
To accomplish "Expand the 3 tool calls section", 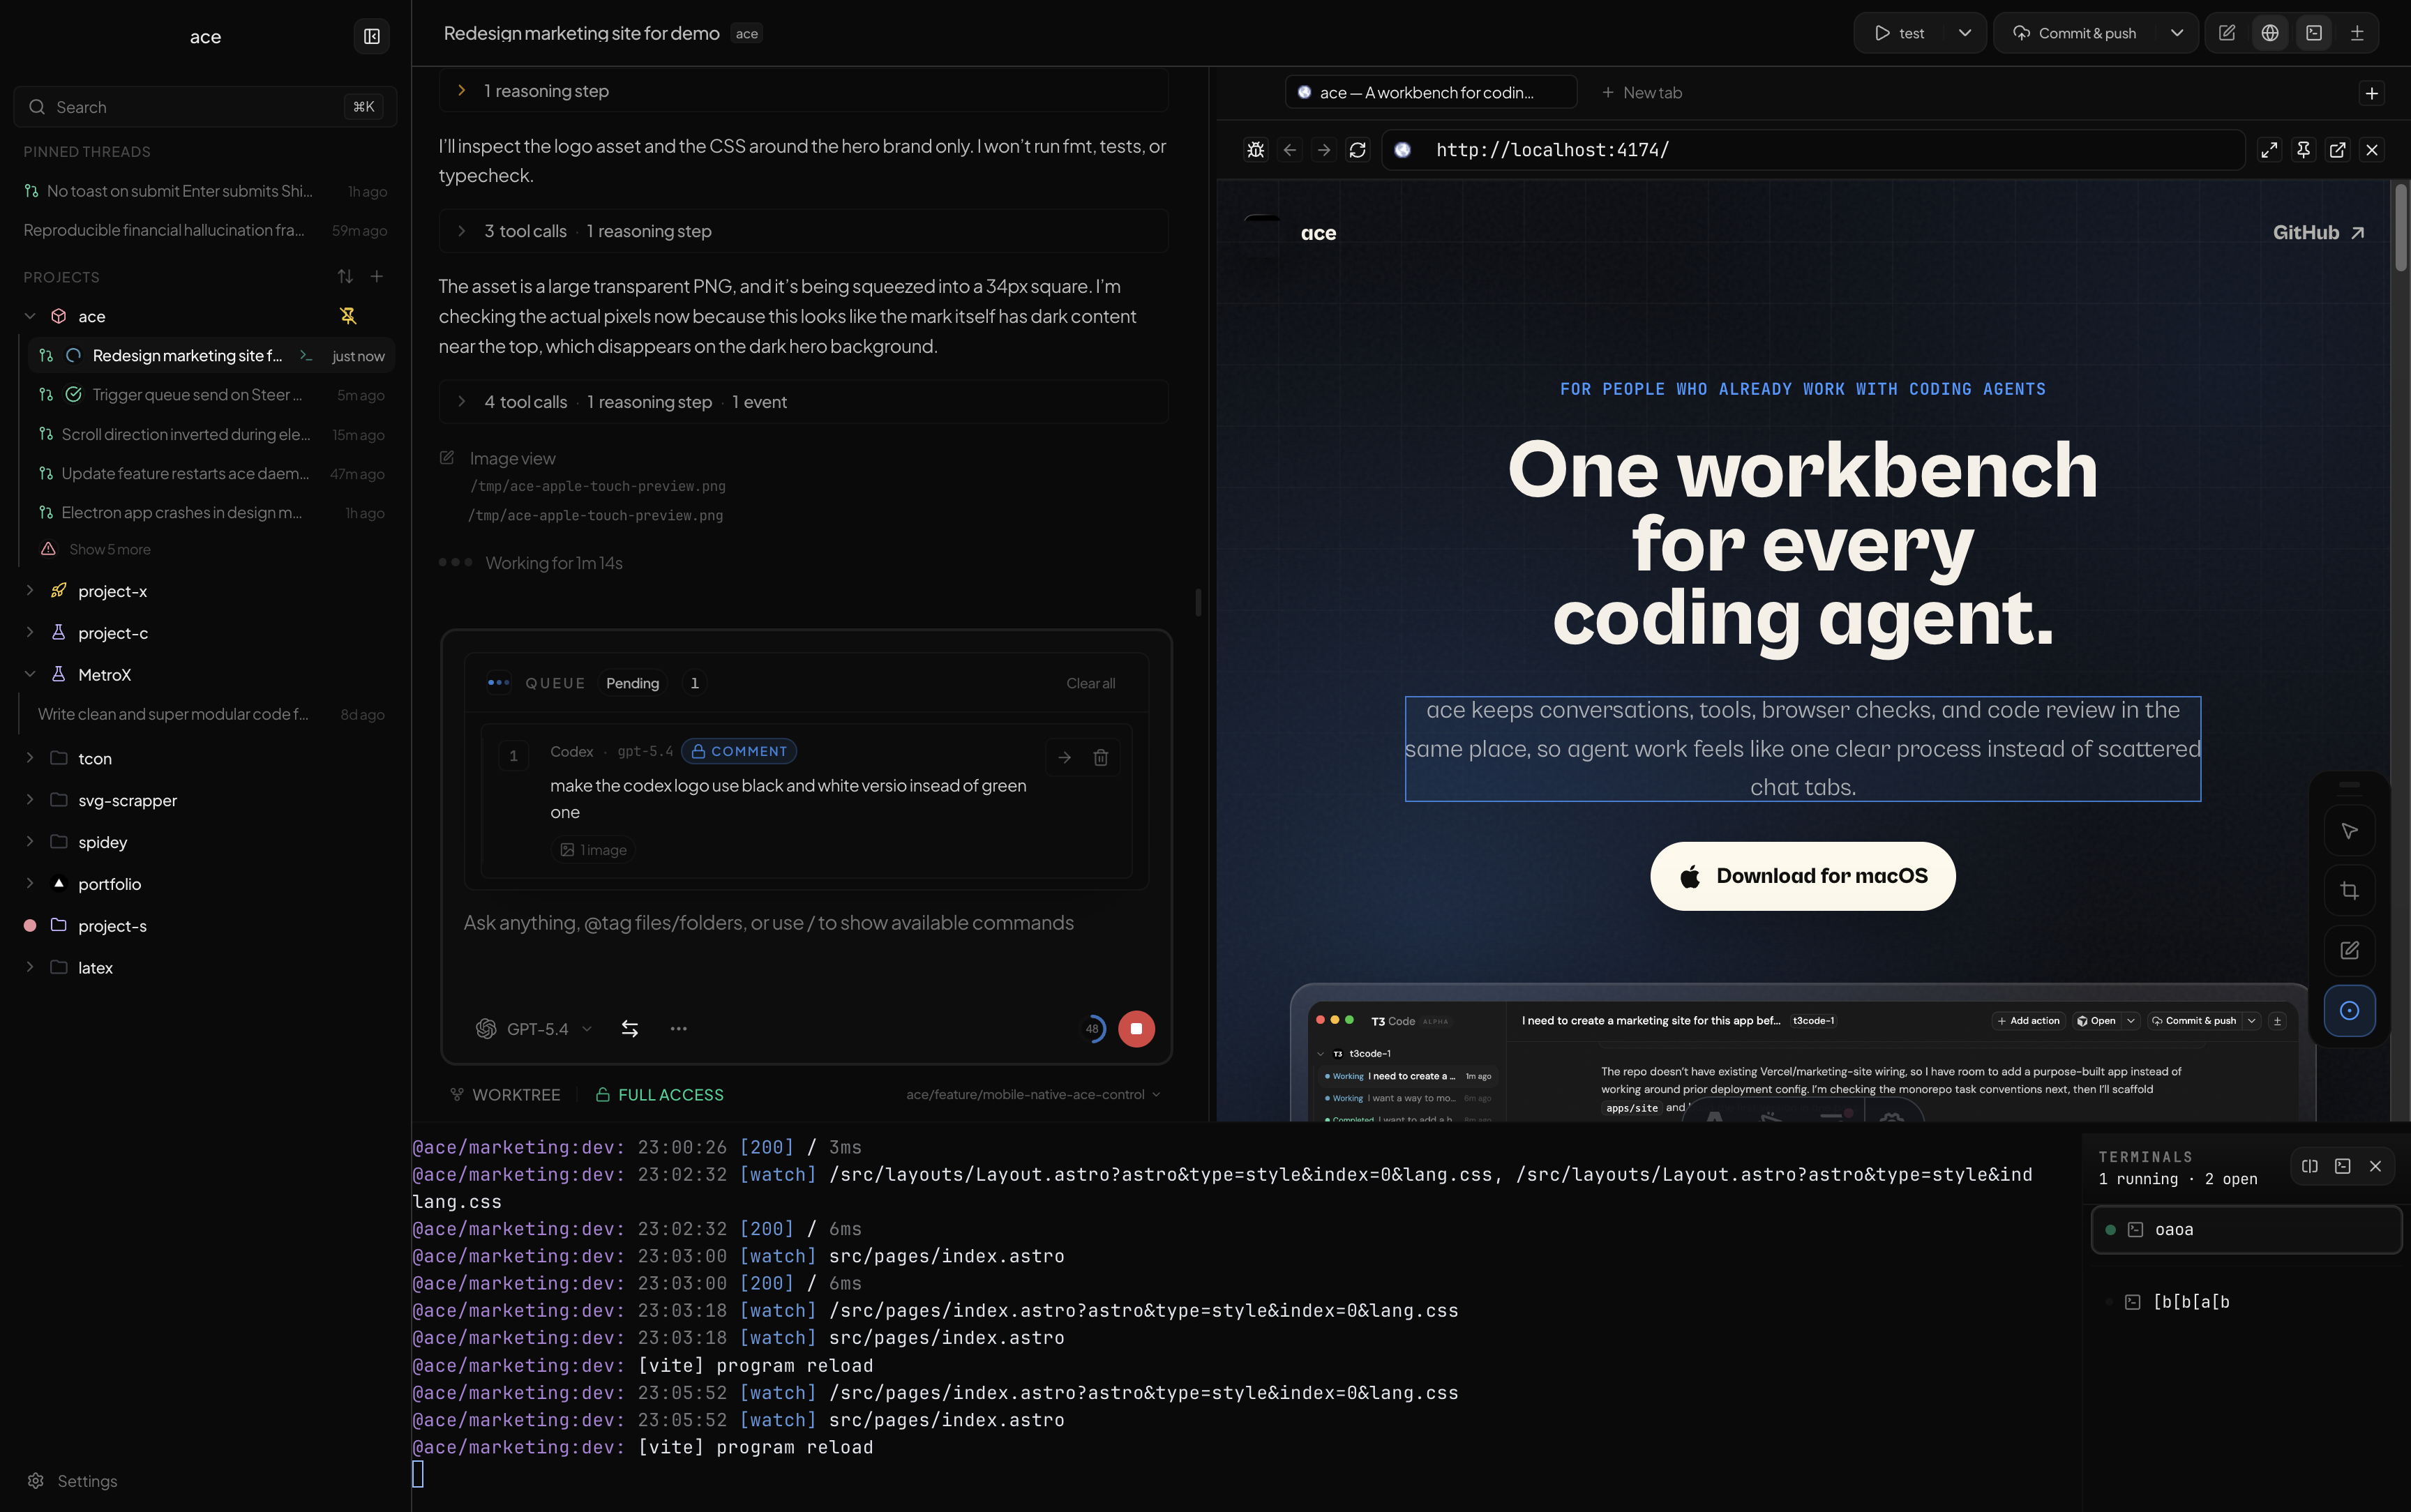I will pyautogui.click(x=803, y=231).
